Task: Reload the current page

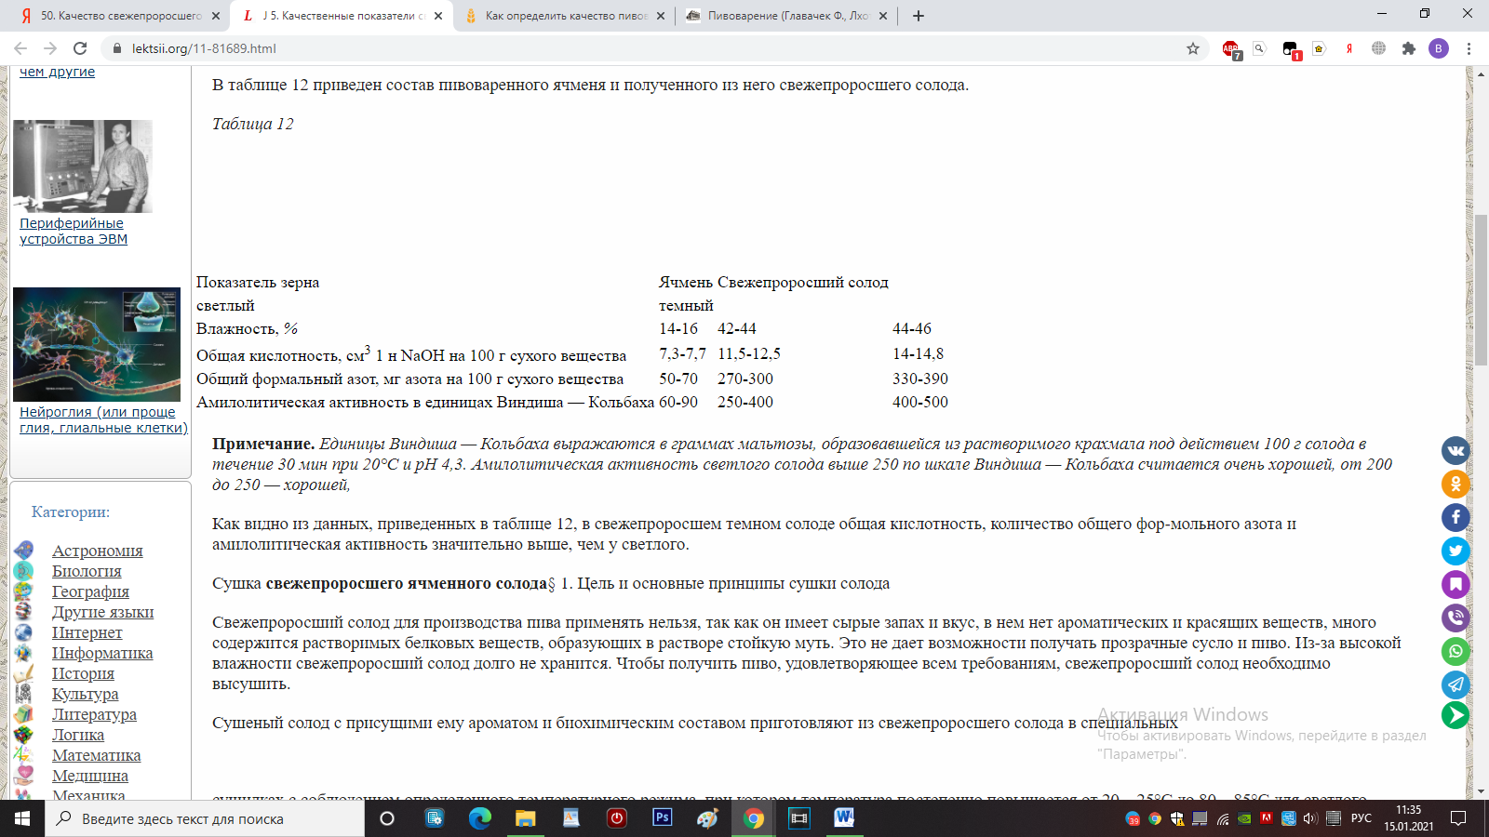Action: [x=80, y=48]
